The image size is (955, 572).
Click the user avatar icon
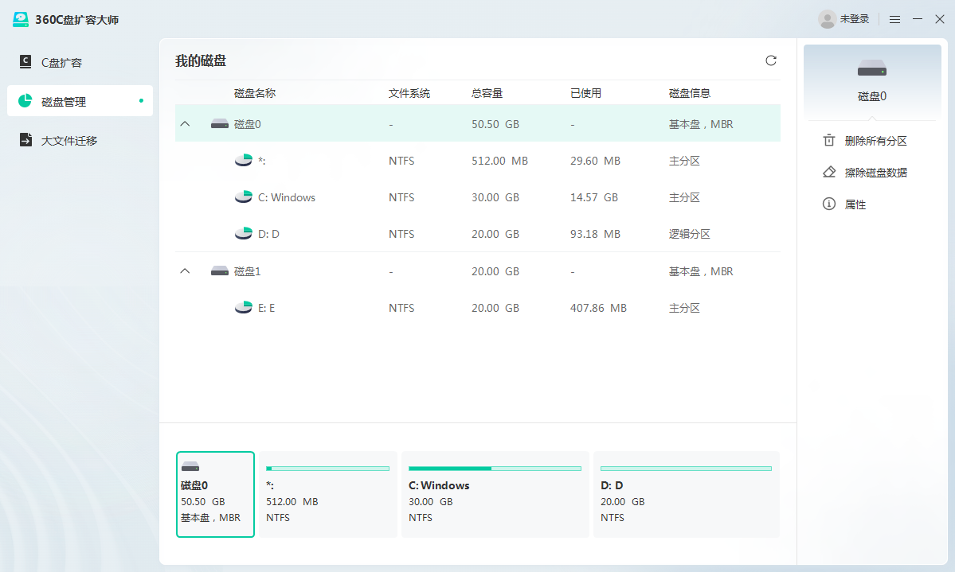828,19
